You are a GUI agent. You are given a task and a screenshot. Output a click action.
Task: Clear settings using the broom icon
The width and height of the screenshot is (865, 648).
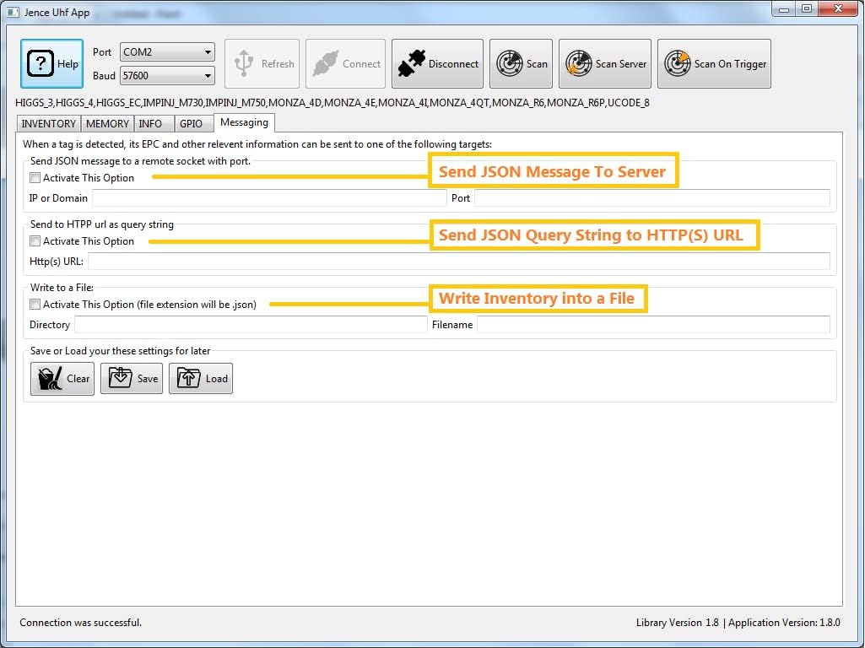pyautogui.click(x=51, y=378)
